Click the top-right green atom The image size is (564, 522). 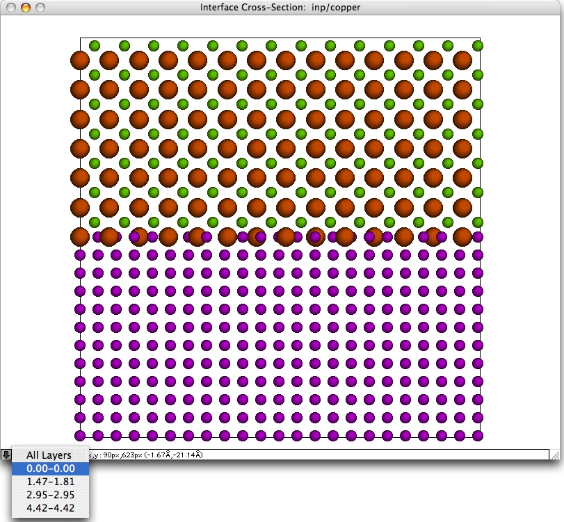478,46
